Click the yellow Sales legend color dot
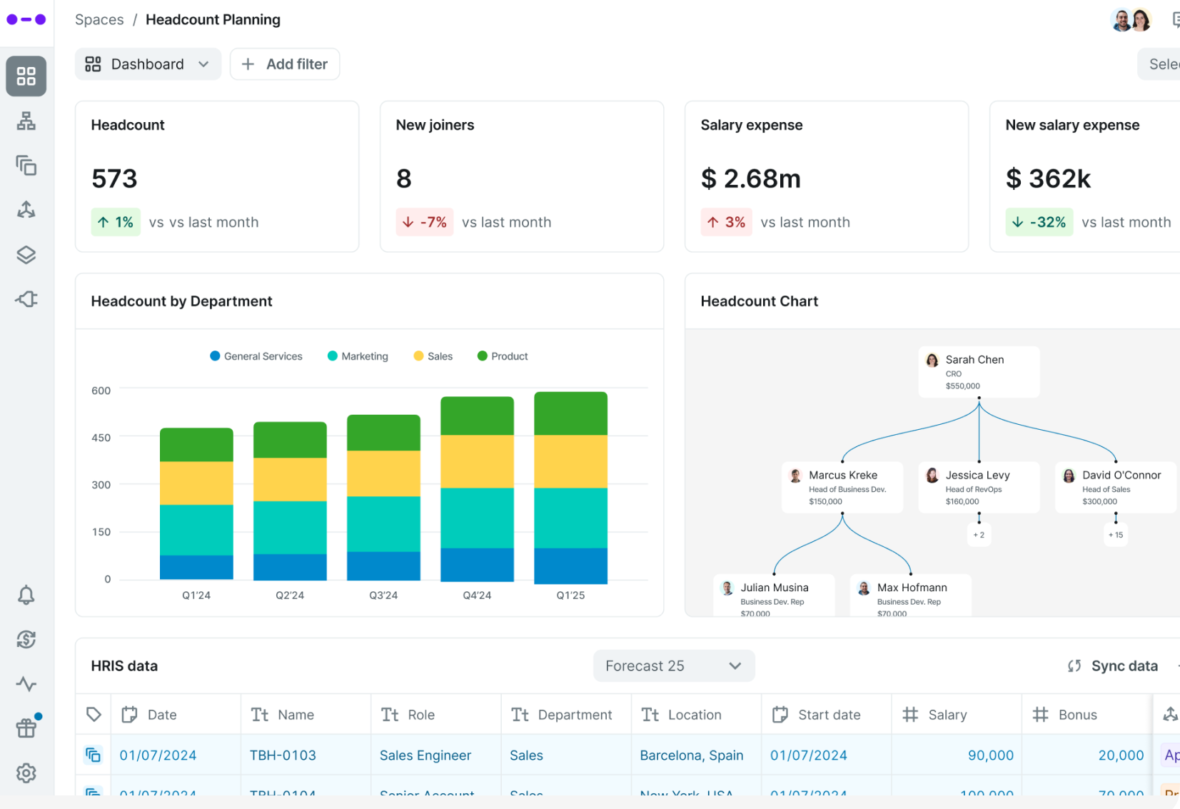 coord(418,356)
